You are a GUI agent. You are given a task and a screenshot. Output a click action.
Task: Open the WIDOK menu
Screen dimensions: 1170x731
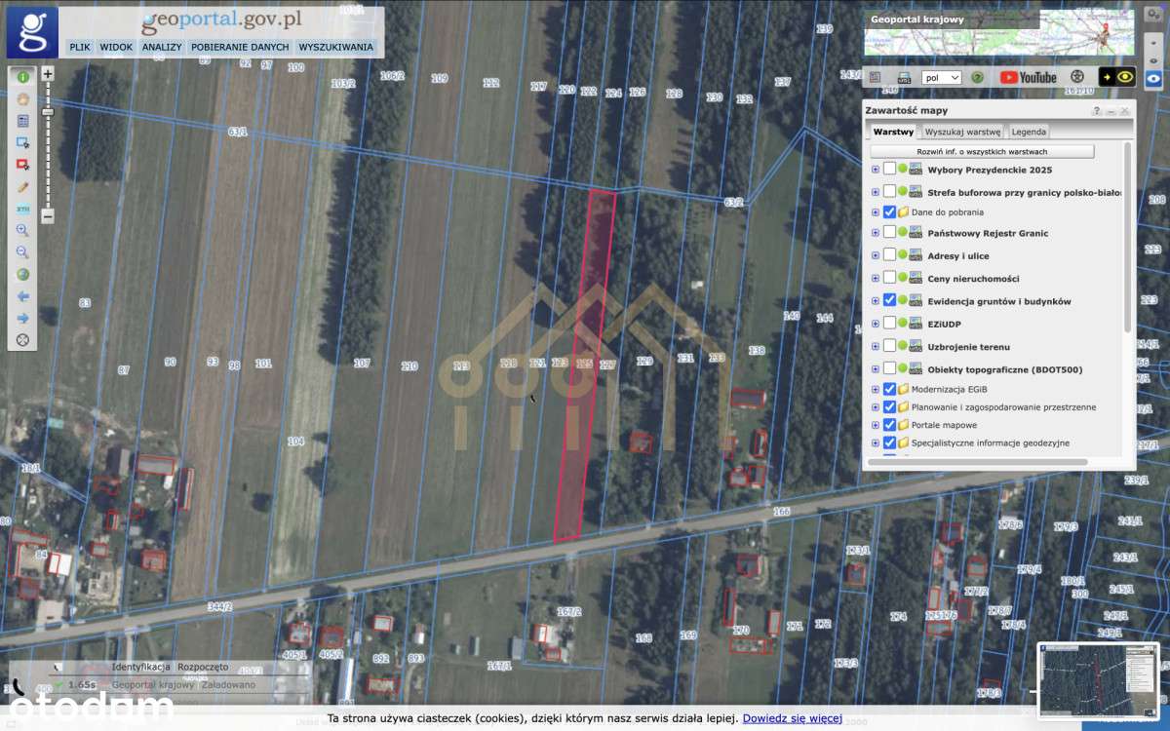tap(116, 47)
